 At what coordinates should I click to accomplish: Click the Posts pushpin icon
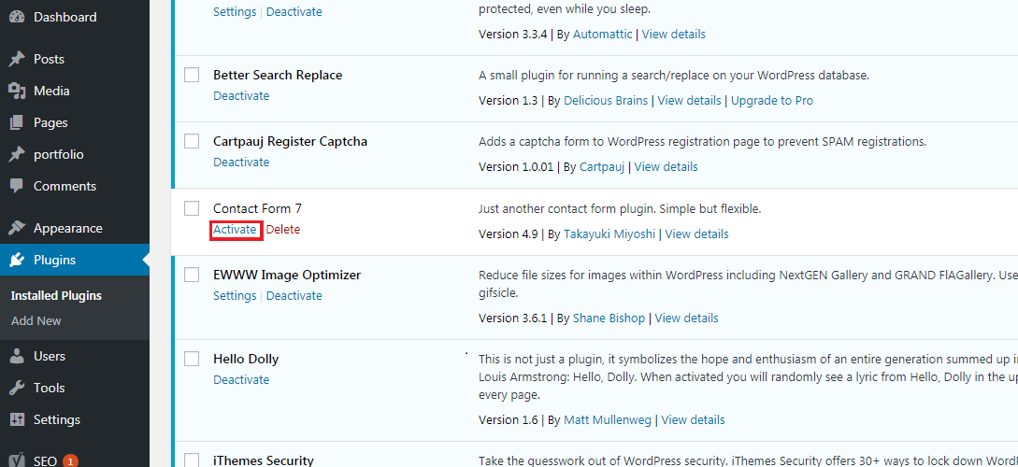click(x=17, y=59)
